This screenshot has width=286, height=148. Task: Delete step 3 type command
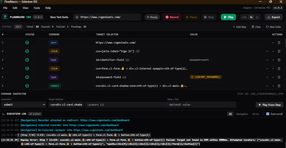click(279, 60)
